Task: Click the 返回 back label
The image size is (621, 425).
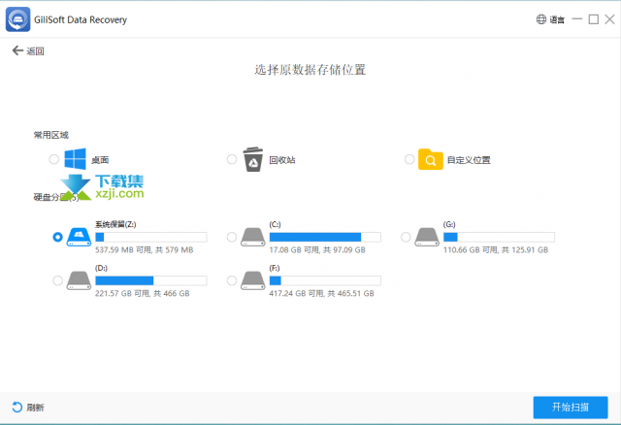Action: tap(35, 51)
